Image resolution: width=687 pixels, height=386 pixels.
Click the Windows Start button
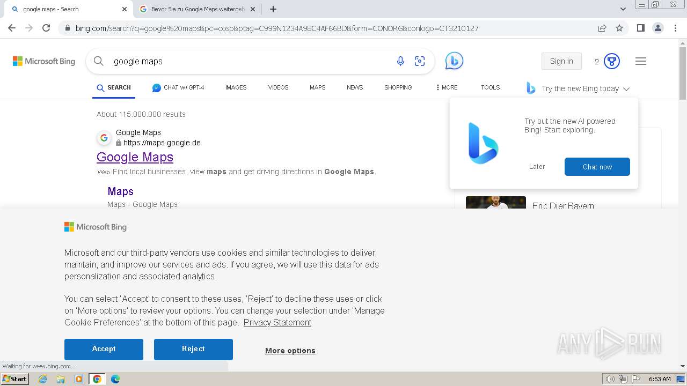click(x=15, y=378)
